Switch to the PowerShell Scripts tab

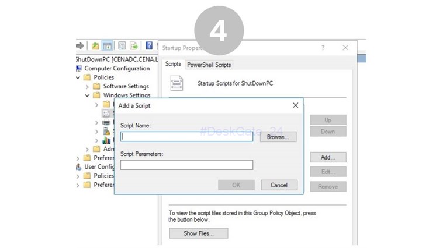click(209, 65)
